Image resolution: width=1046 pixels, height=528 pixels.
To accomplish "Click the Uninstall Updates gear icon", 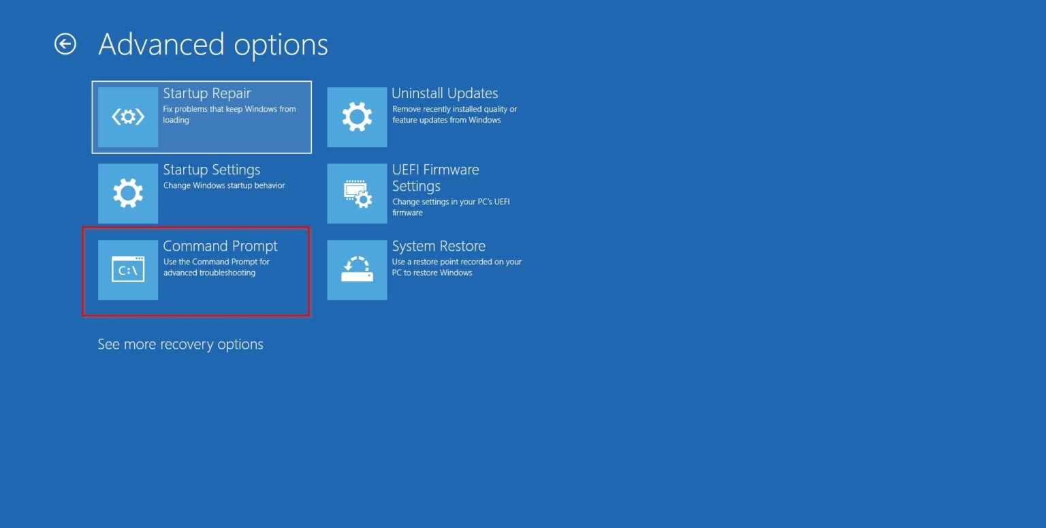I will 357,117.
